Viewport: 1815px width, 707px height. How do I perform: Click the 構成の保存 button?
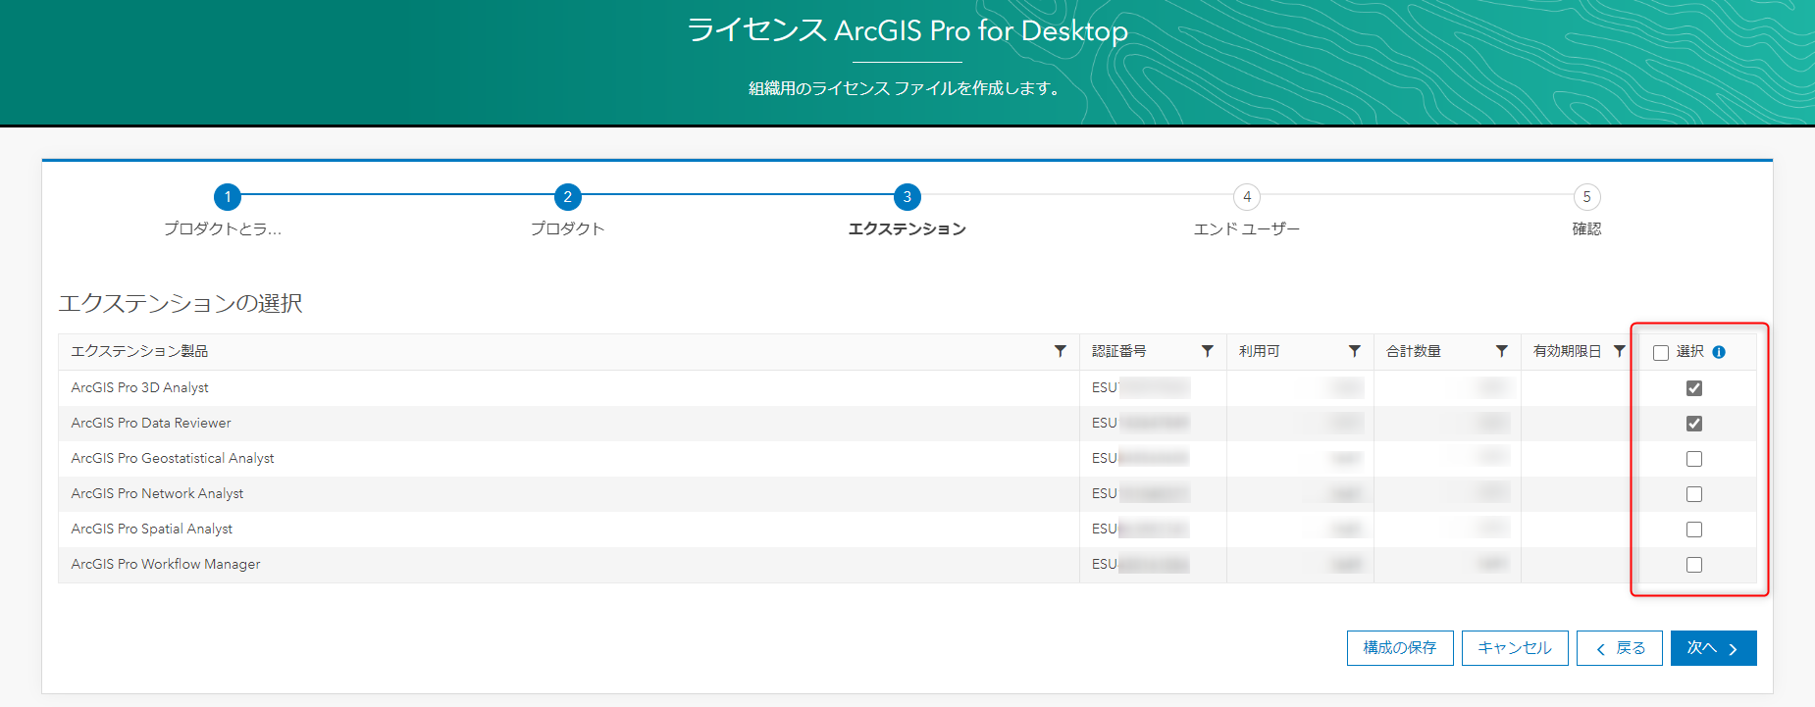1400,648
